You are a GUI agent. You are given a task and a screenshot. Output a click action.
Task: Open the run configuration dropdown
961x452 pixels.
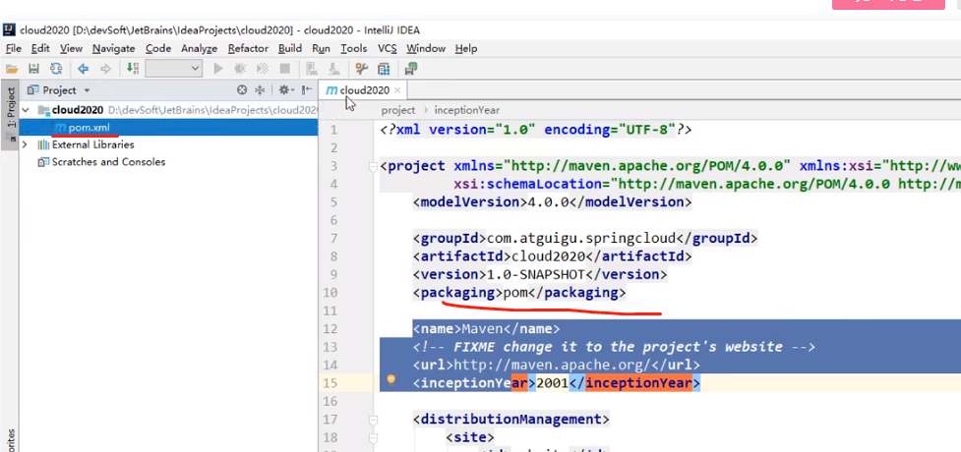tap(174, 69)
